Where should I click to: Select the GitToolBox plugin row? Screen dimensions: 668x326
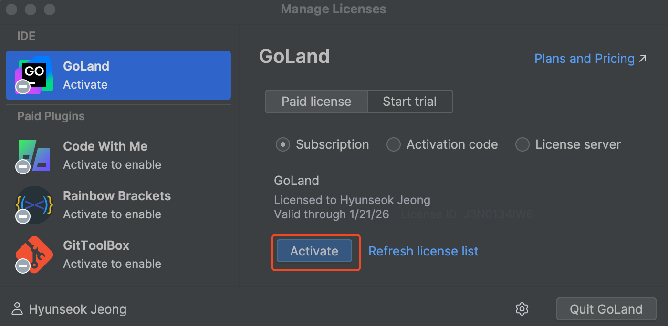[x=118, y=255]
